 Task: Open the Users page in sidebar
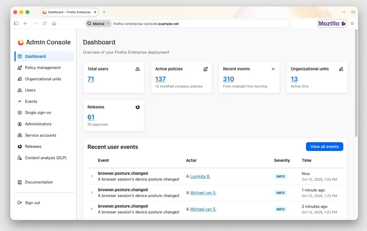44,90
